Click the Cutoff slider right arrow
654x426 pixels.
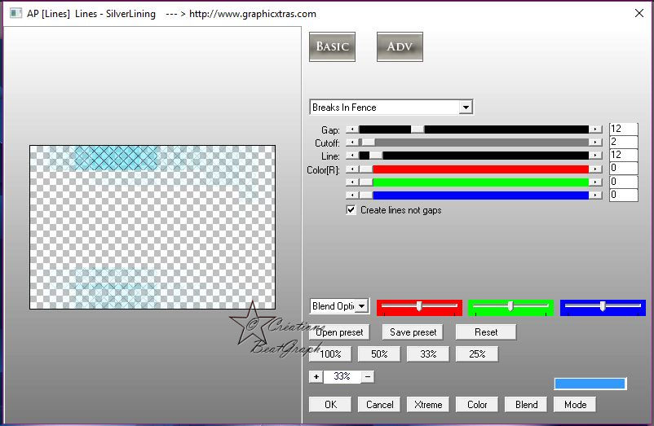[x=595, y=143]
